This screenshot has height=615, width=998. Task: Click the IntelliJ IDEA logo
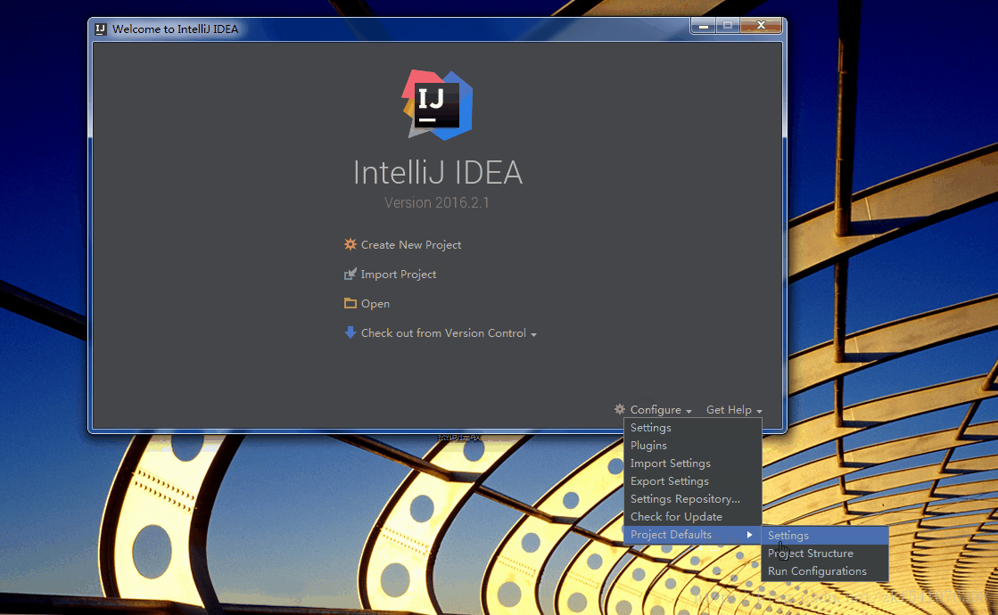click(x=437, y=105)
